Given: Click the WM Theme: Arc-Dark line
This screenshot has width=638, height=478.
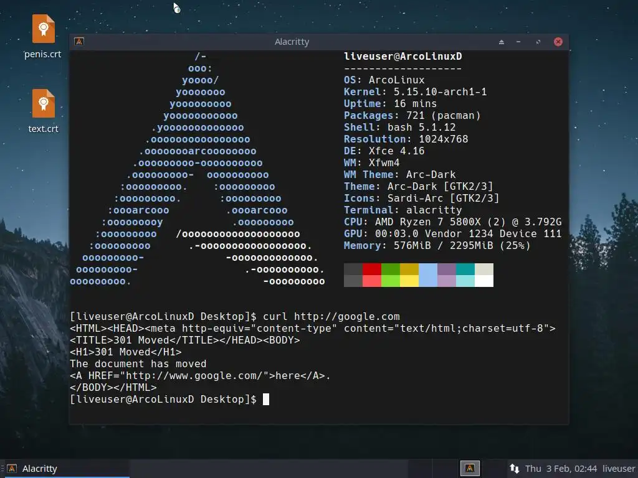Looking at the screenshot, I should click(400, 174).
